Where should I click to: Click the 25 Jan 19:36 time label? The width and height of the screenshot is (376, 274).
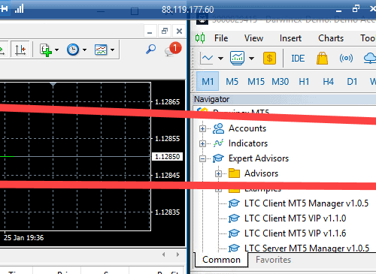point(23,238)
